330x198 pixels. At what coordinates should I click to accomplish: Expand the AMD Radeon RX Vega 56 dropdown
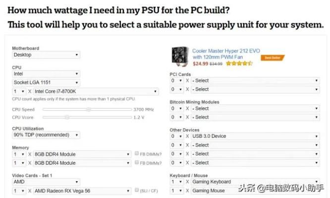81,191
